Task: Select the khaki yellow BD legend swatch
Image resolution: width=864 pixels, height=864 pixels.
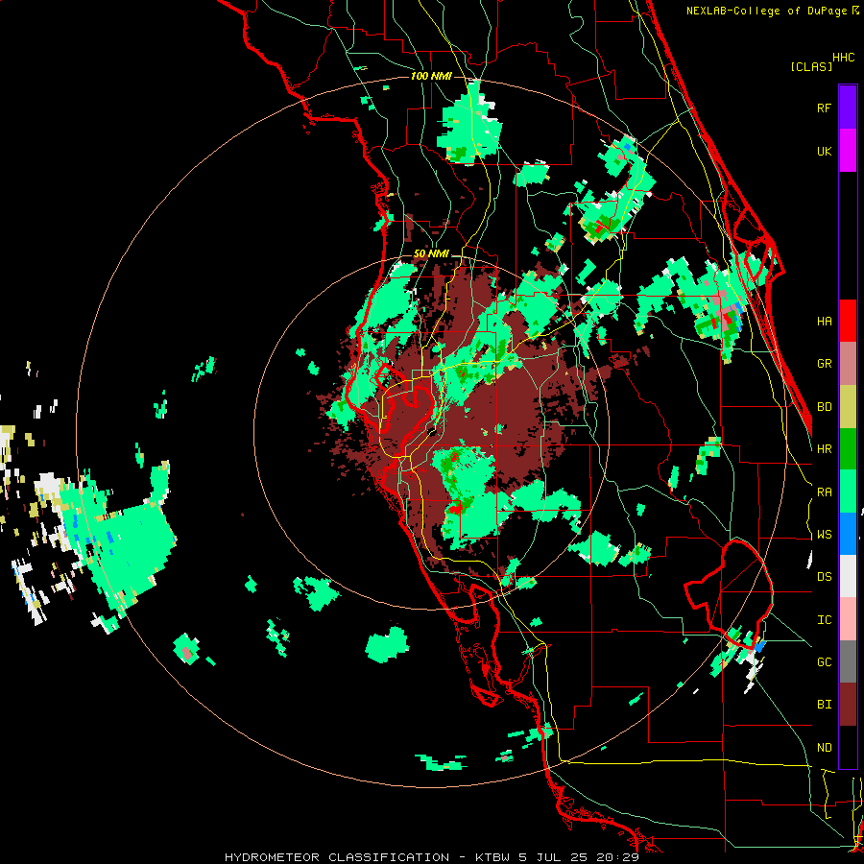Action: [x=848, y=407]
